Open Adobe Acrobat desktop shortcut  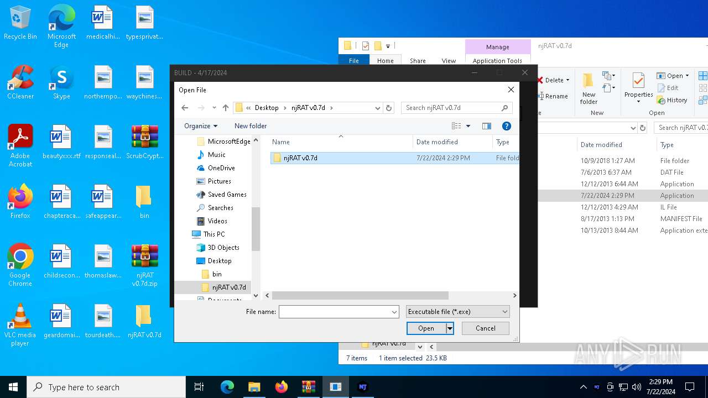(20, 146)
